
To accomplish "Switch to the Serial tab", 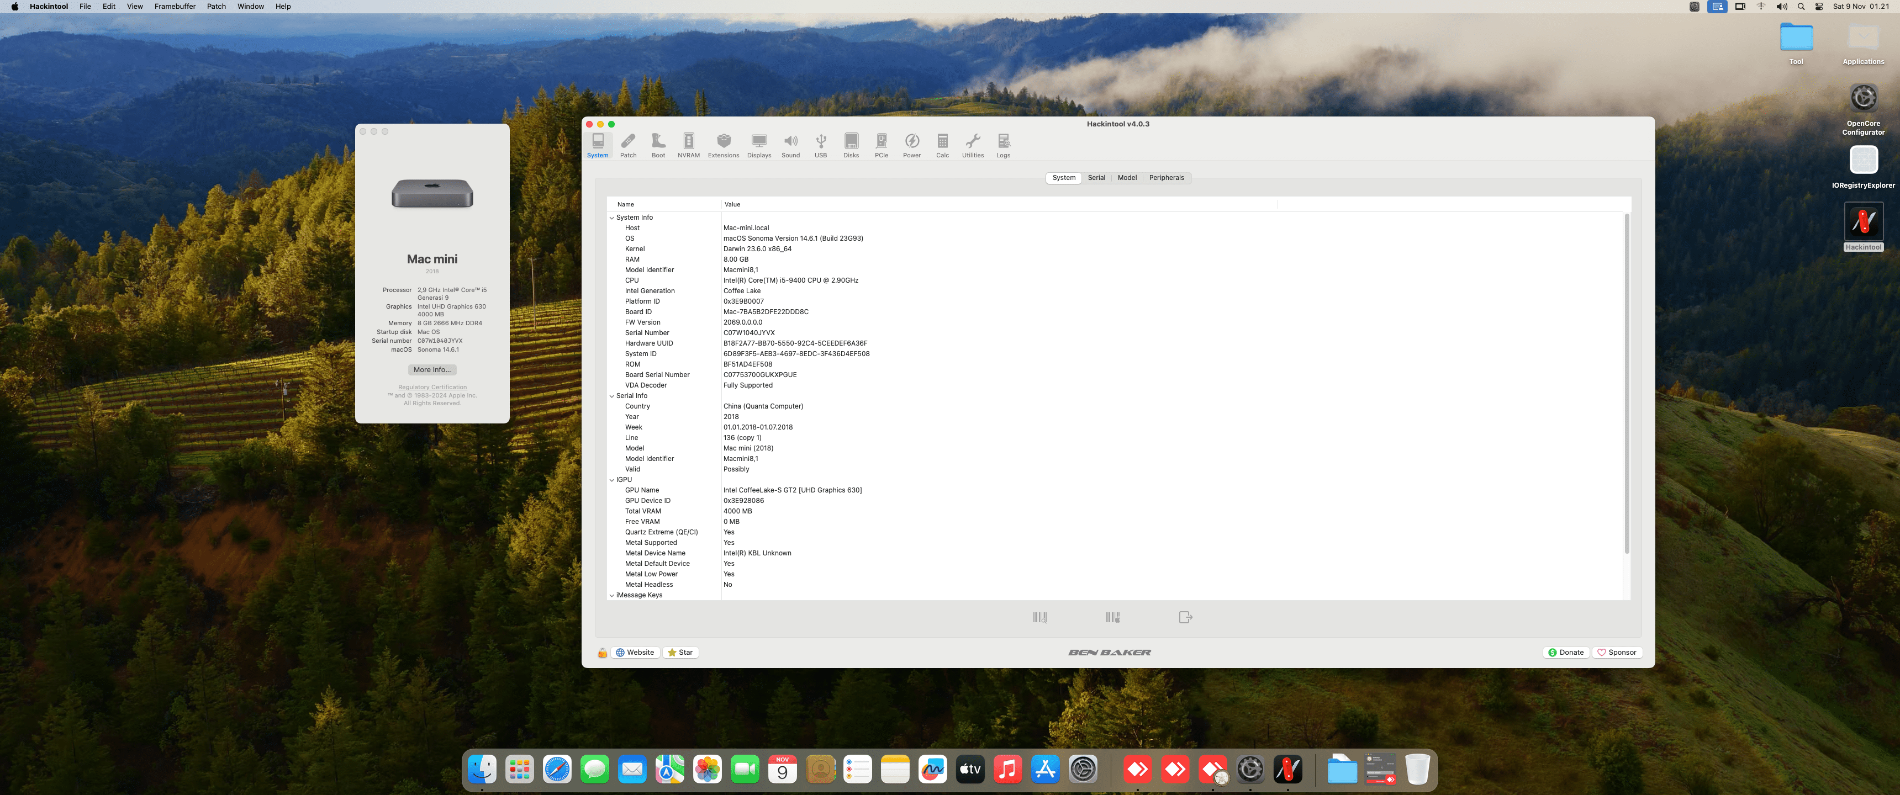I will tap(1096, 178).
